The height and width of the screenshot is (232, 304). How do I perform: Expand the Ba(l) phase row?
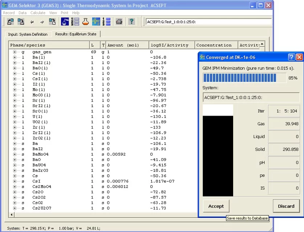15,57
